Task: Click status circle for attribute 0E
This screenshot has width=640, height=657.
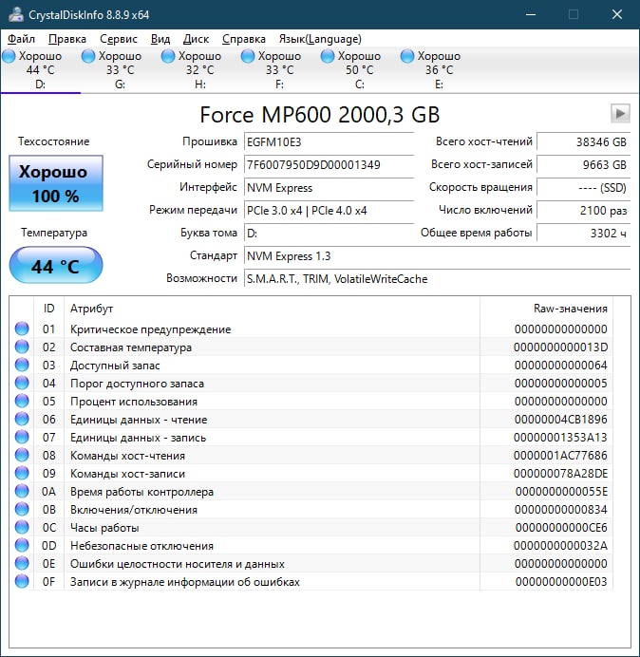Action: coord(22,563)
